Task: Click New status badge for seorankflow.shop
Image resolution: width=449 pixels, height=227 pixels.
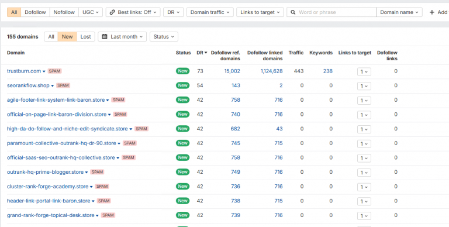Action: click(x=182, y=85)
